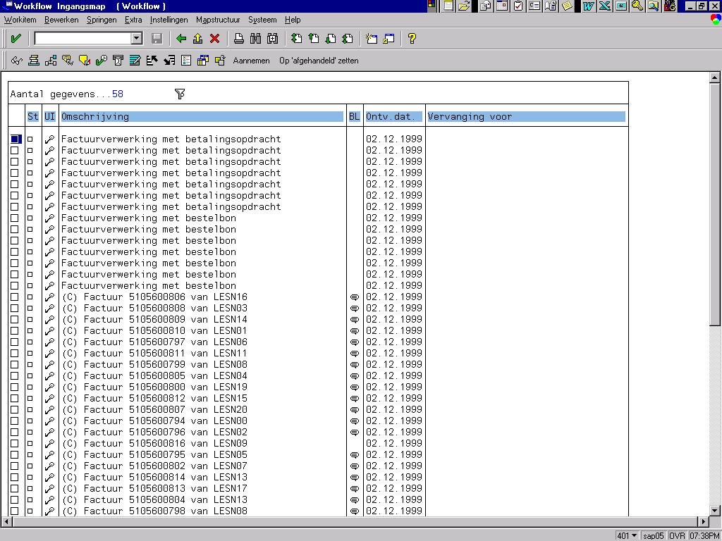Click the green Back arrow icon

pyautogui.click(x=181, y=39)
